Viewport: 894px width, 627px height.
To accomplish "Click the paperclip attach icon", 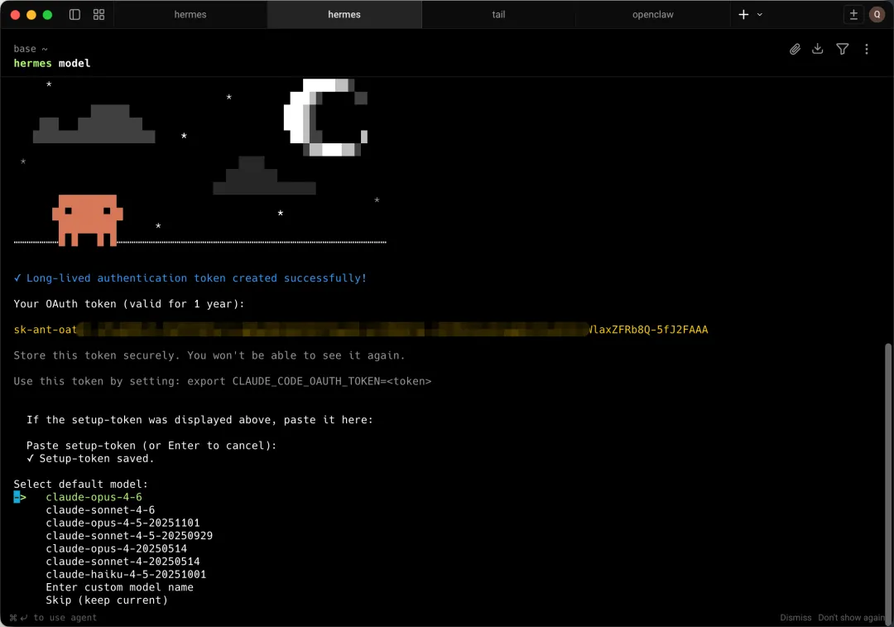I will click(x=795, y=49).
